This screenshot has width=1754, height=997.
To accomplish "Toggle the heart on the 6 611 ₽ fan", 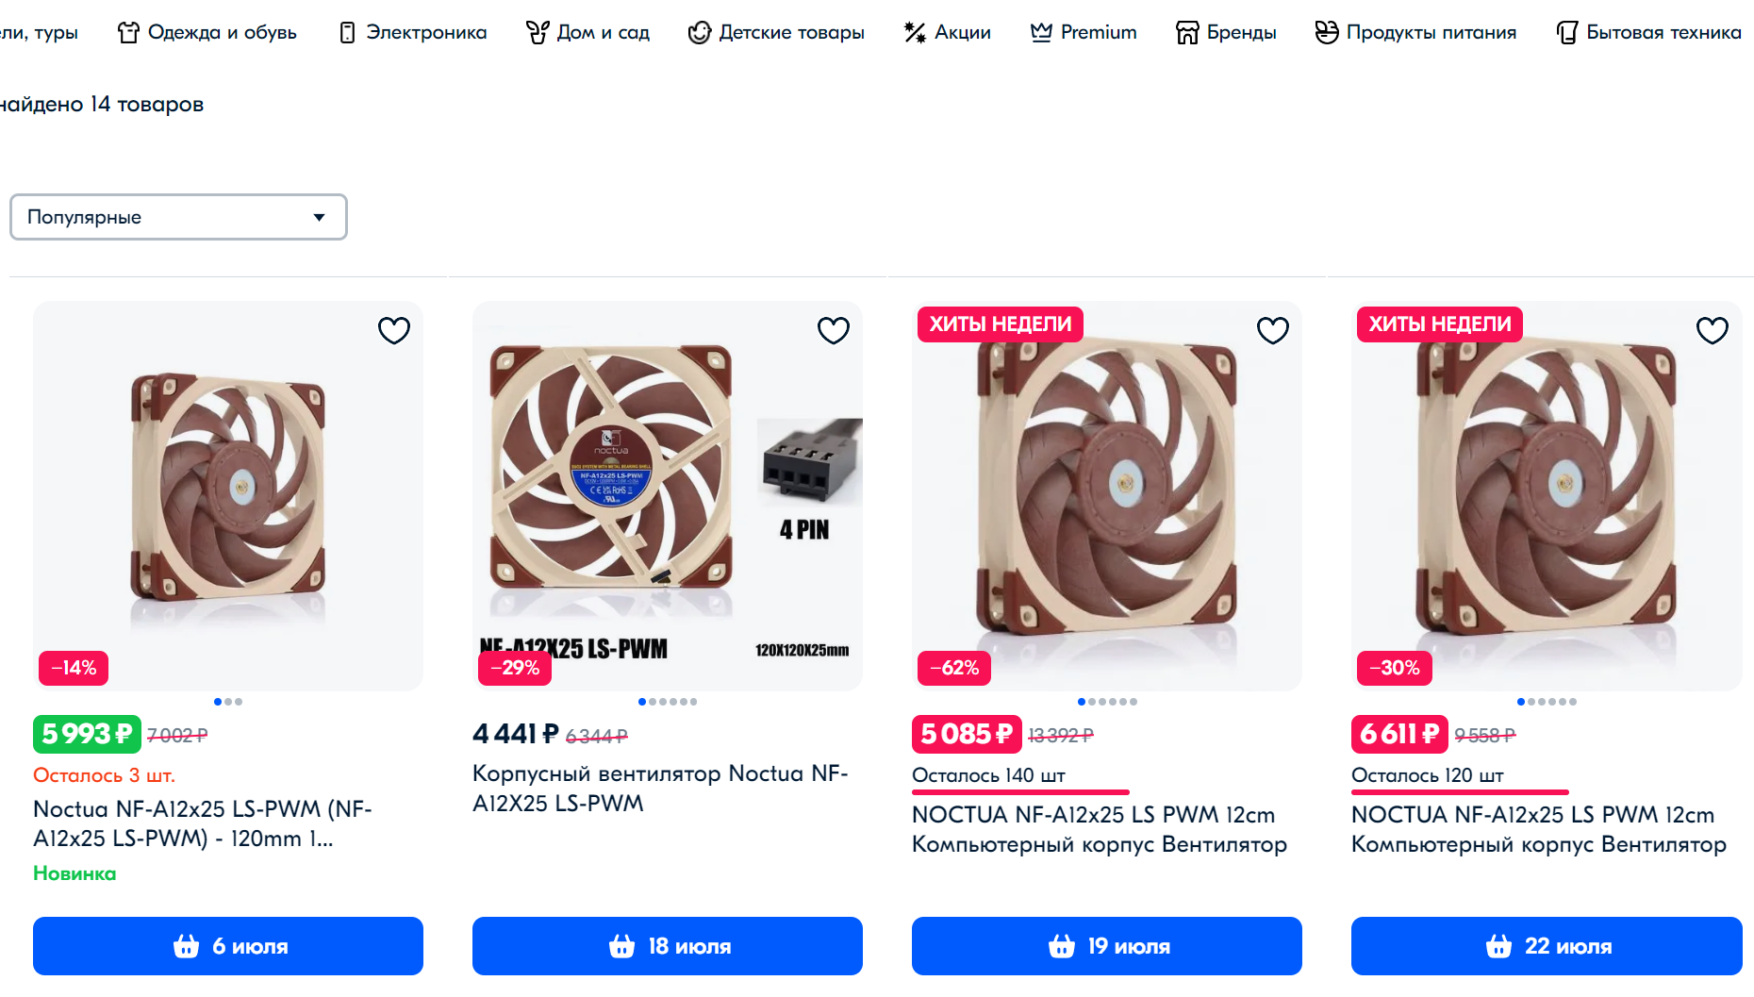I will click(x=1713, y=330).
